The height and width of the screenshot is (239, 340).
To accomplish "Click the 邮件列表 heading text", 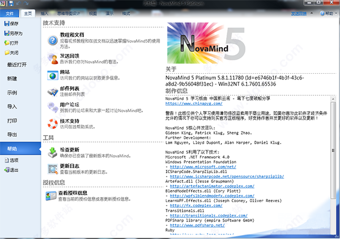I will pos(70,89).
